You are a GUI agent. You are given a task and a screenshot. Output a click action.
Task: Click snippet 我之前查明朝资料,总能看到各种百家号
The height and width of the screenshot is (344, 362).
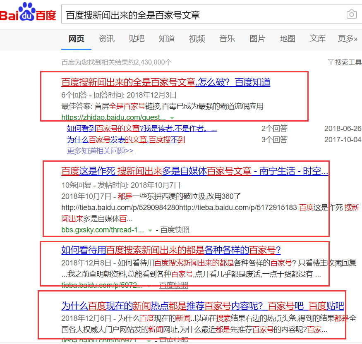tap(192, 274)
